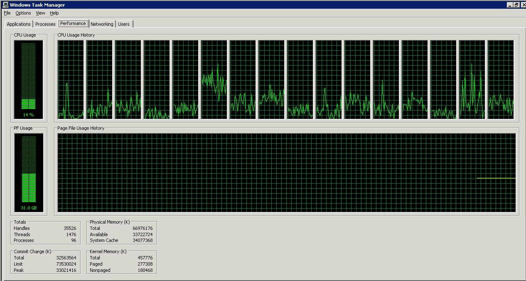Switch to the Applications tab
The image size is (526, 281).
click(x=19, y=24)
